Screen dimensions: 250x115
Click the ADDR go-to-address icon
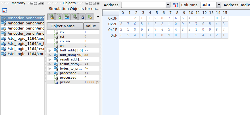(x=175, y=5)
